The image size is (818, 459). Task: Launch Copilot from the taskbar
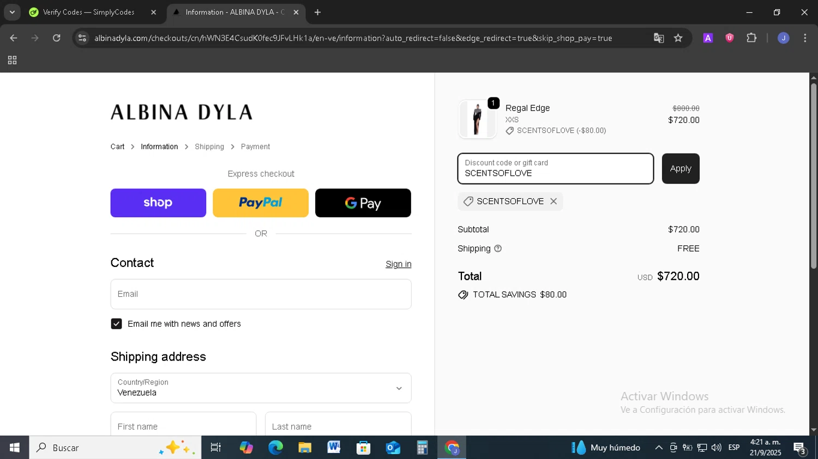click(246, 448)
